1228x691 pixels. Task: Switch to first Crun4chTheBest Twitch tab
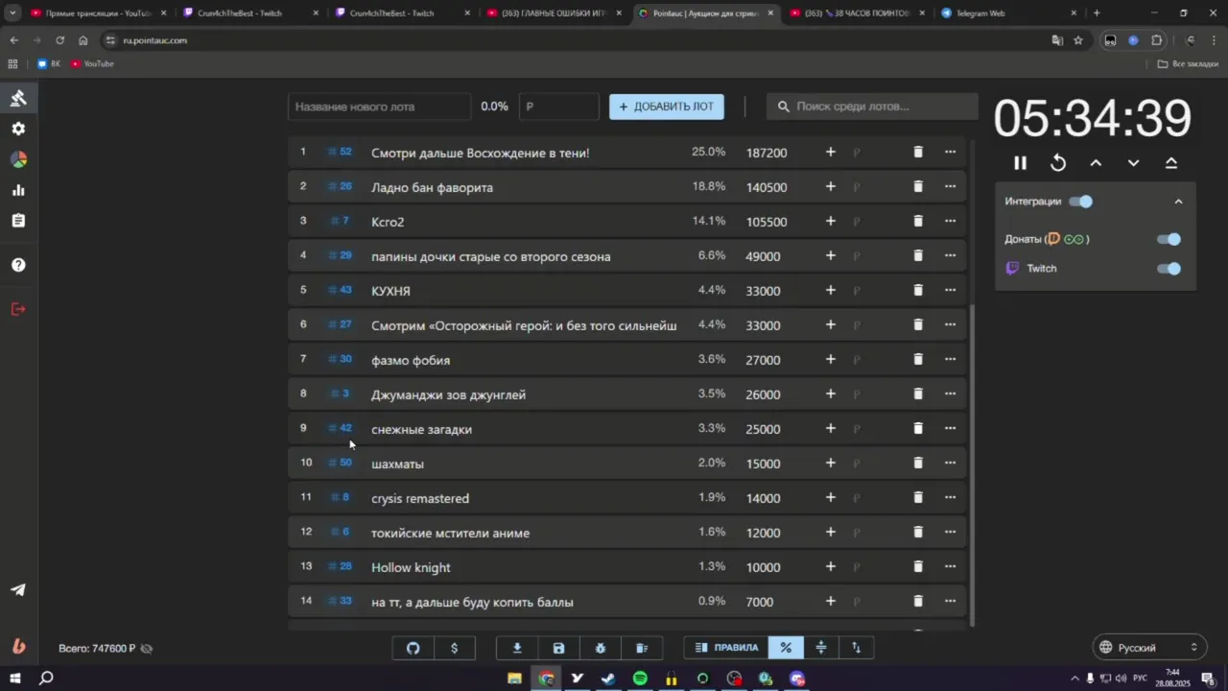[250, 13]
